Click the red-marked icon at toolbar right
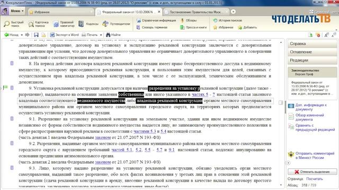This screenshot has width=339, height=190. (318, 35)
